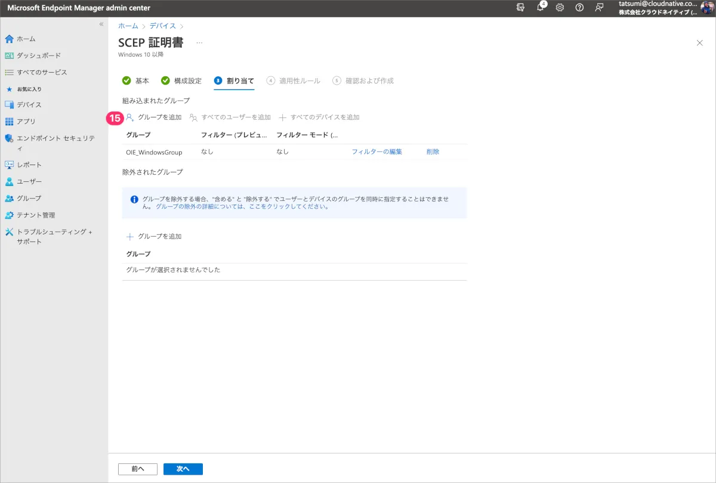Click the help question mark icon

(579, 8)
